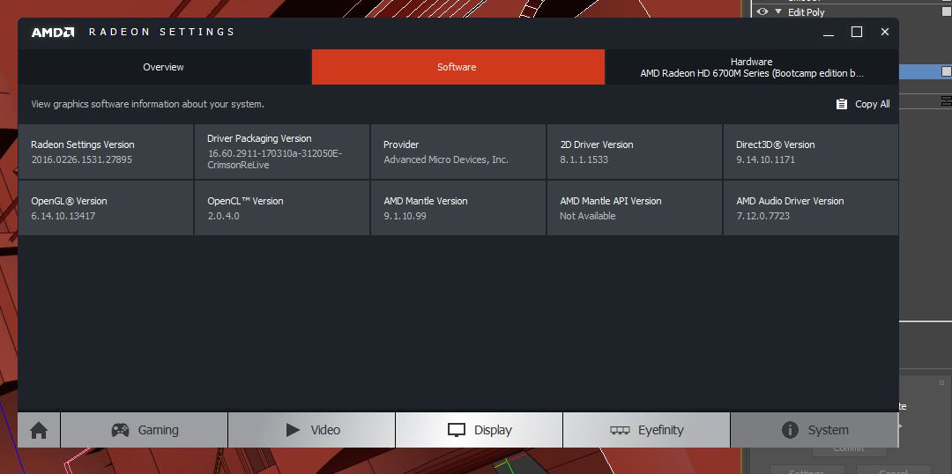Image resolution: width=952 pixels, height=474 pixels.
Task: Click the Copy All button
Action: coord(863,104)
